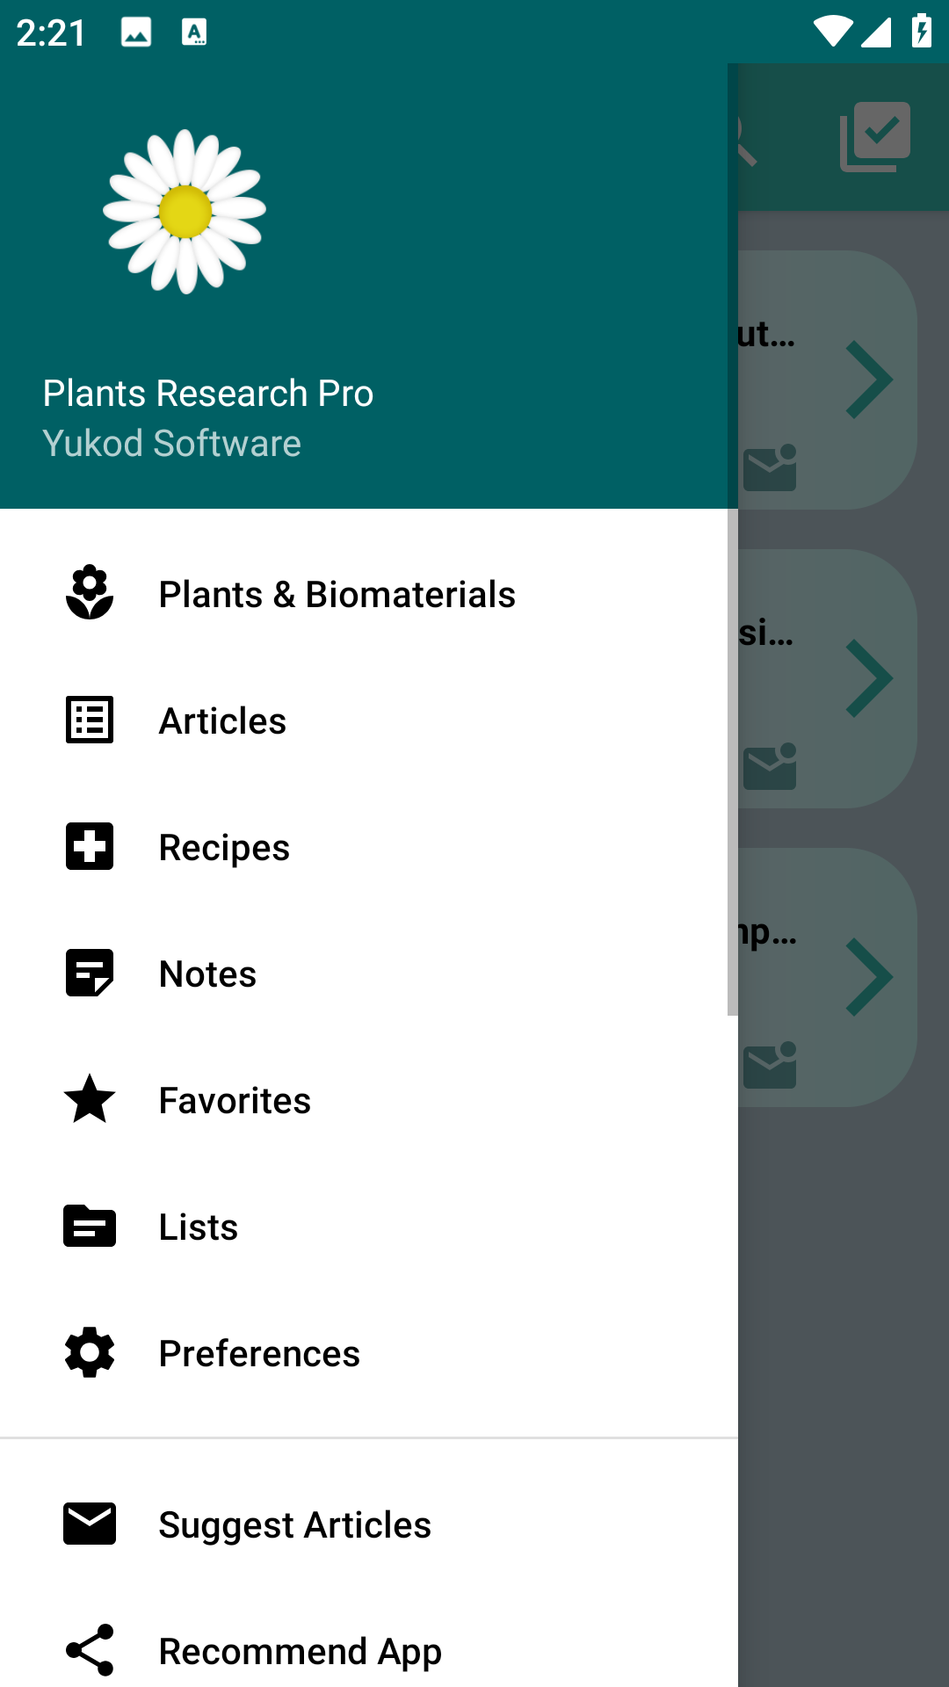This screenshot has width=949, height=1687.
Task: Open the Preferences menu entry
Action: [x=259, y=1354]
